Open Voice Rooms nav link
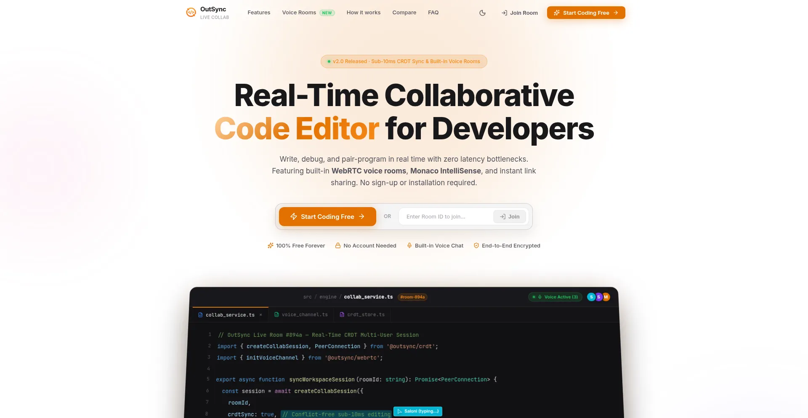The image size is (808, 418). point(299,13)
